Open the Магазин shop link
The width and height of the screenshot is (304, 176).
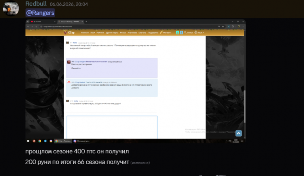(x=165, y=33)
